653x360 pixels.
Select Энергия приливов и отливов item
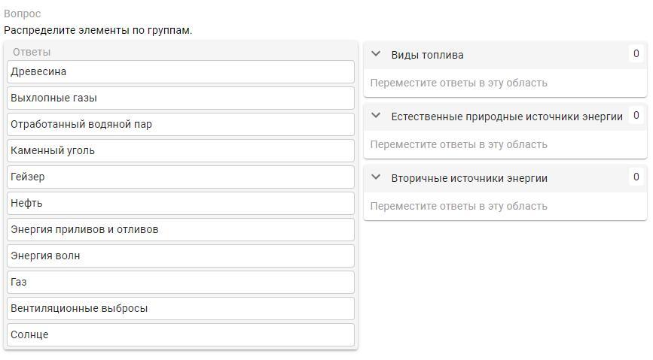[x=181, y=230]
